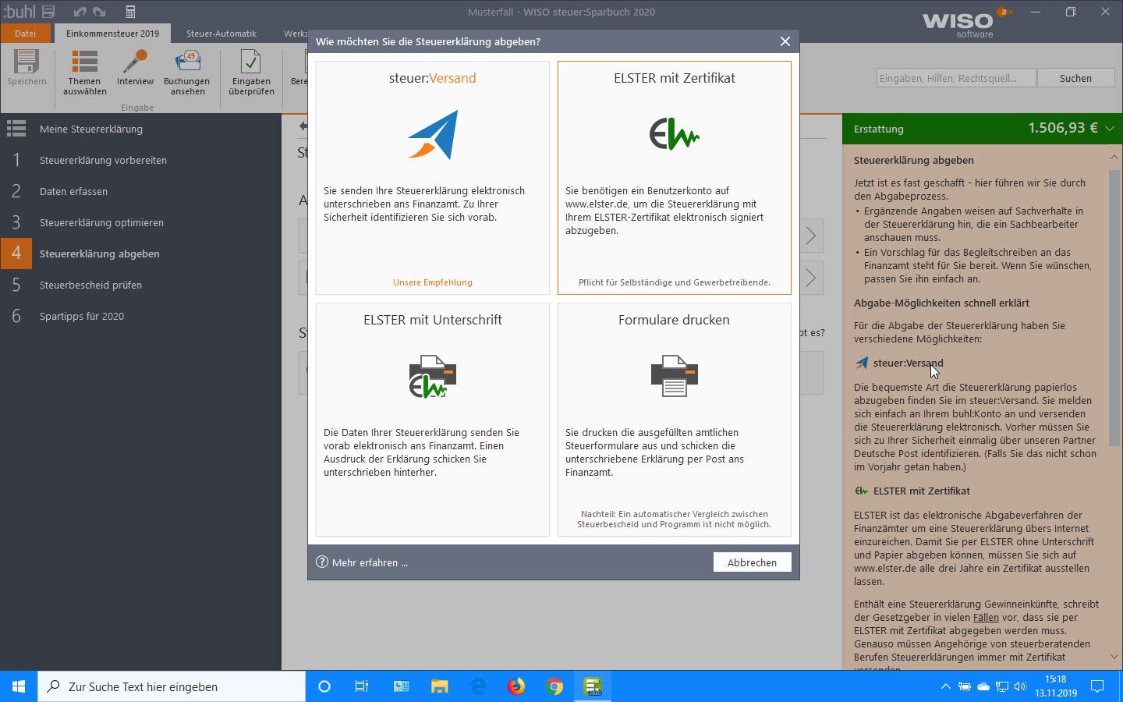Click the Windows Start button
This screenshot has width=1123, height=702.
click(x=19, y=686)
